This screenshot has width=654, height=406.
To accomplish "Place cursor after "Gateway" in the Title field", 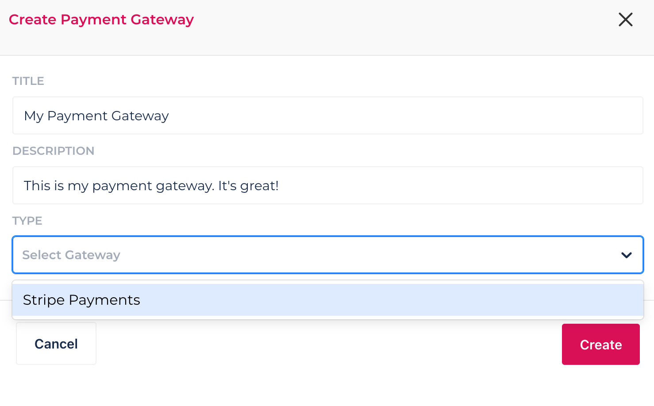I will 170,116.
